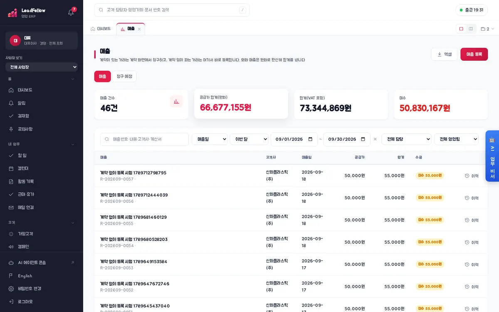The height and width of the screenshot is (312, 499).
Task: Click the 로그아웃 exit icon
Action: point(11,301)
